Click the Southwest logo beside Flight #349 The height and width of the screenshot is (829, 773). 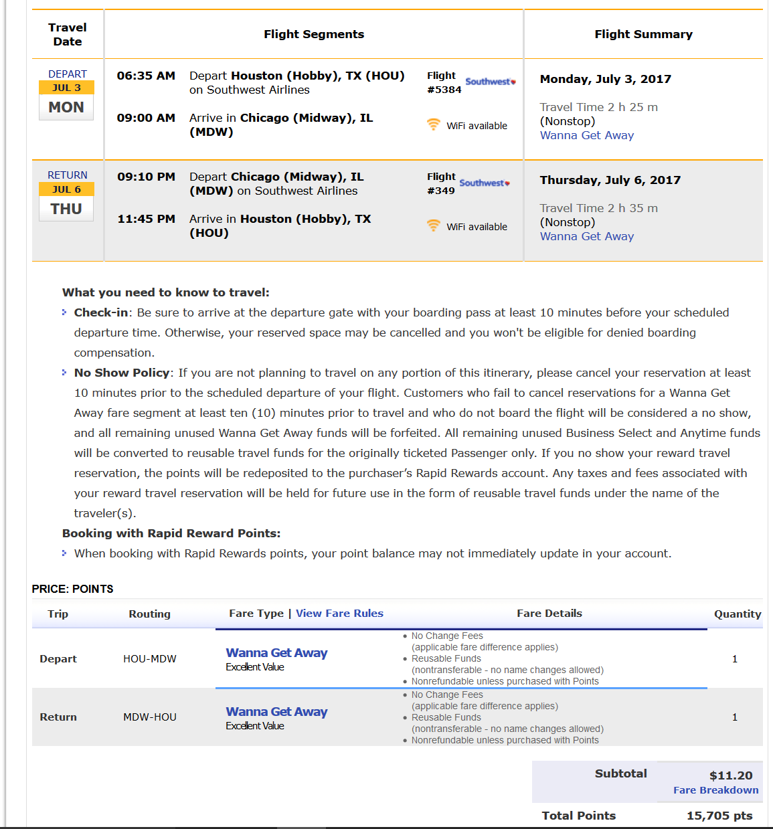tap(485, 183)
